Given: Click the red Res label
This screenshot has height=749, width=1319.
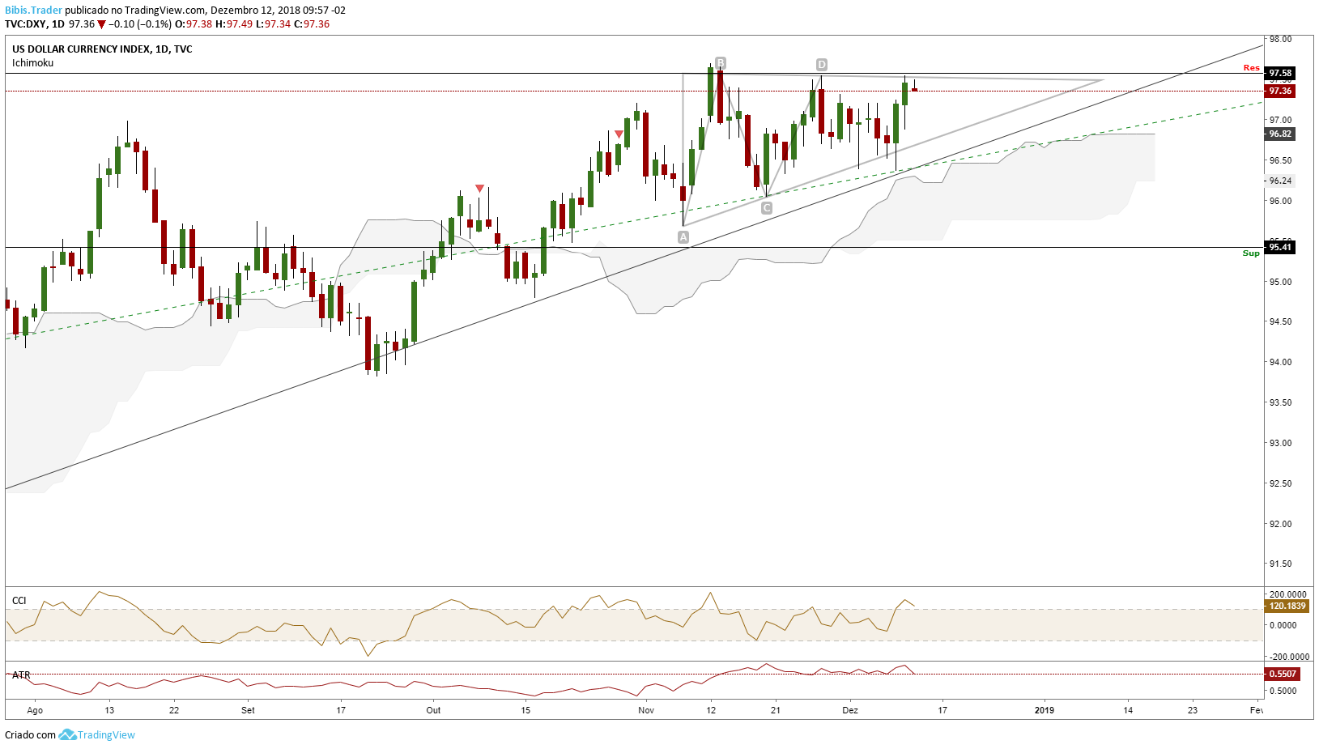Looking at the screenshot, I should point(1252,68).
